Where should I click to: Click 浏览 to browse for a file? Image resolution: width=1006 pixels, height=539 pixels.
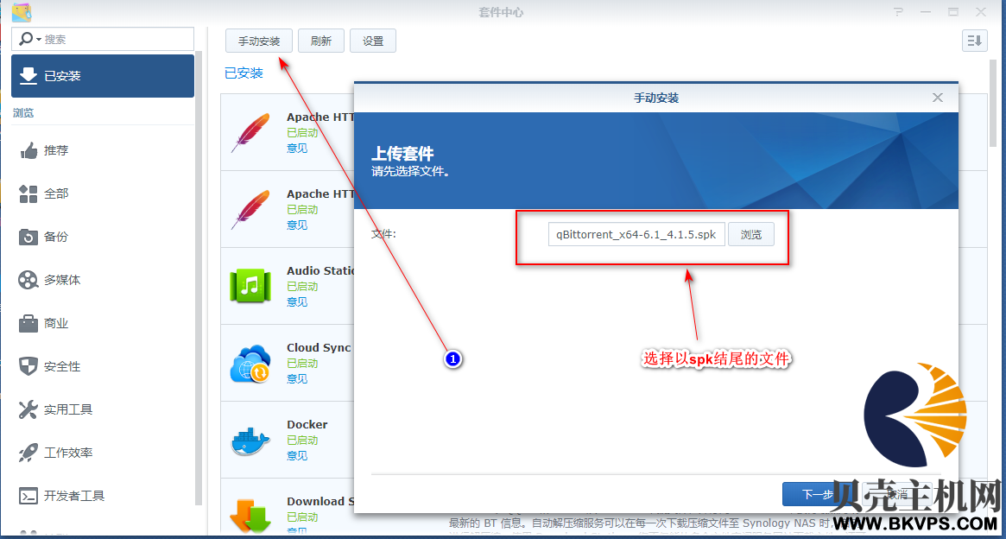751,235
